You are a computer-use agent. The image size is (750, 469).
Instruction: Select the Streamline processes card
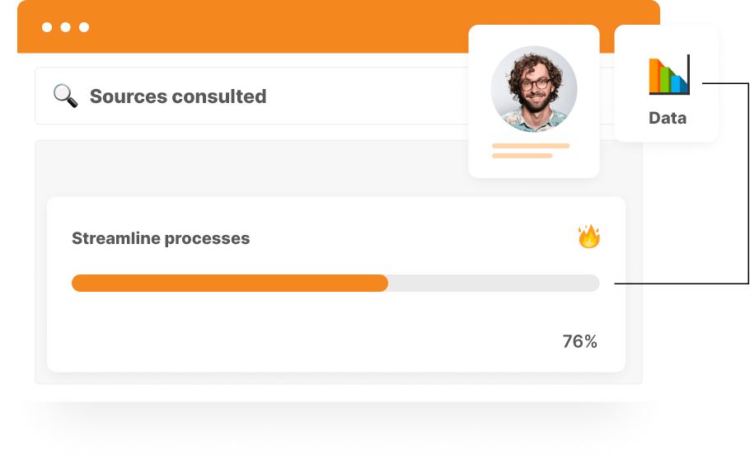click(335, 284)
